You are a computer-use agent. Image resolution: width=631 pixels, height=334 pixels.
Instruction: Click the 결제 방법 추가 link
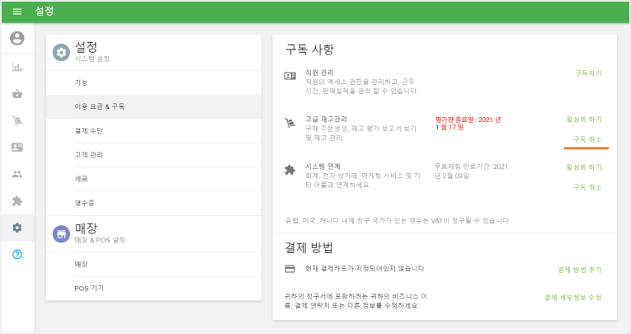pyautogui.click(x=580, y=270)
